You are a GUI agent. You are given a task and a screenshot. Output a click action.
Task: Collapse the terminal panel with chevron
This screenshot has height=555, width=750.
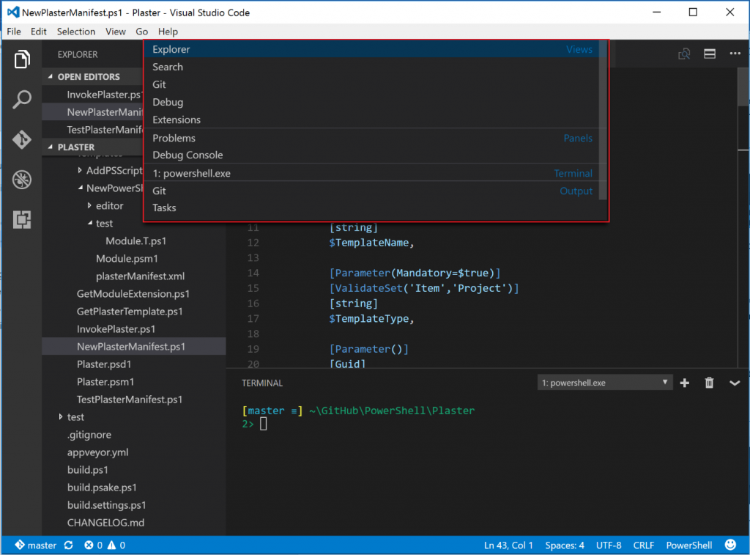734,383
